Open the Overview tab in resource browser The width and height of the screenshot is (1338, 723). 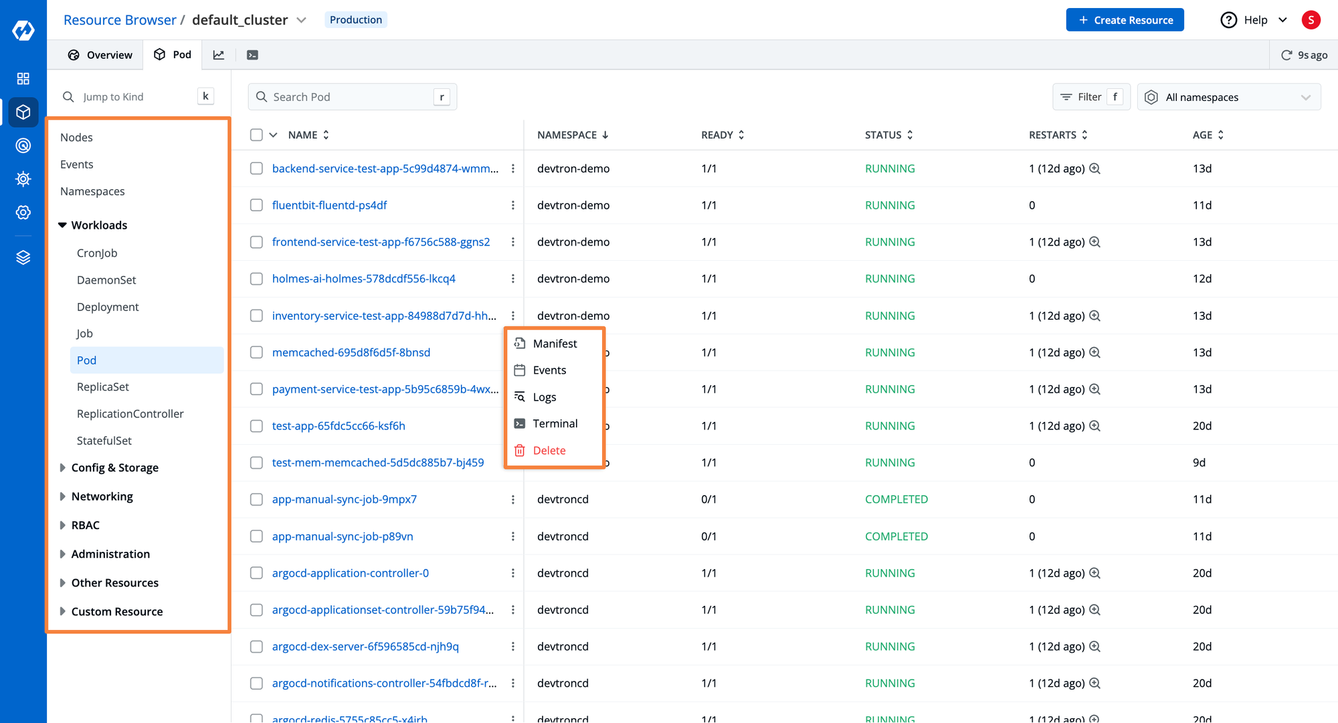point(98,54)
